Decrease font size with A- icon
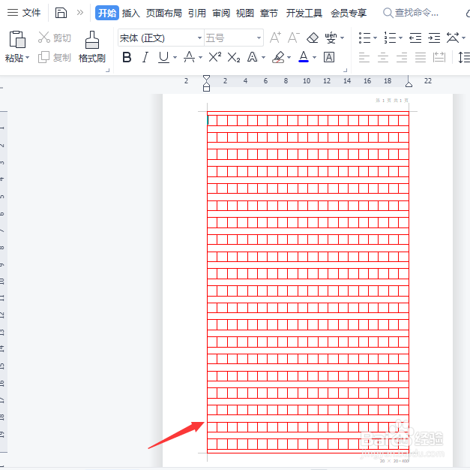The width and height of the screenshot is (470, 470). tap(293, 38)
